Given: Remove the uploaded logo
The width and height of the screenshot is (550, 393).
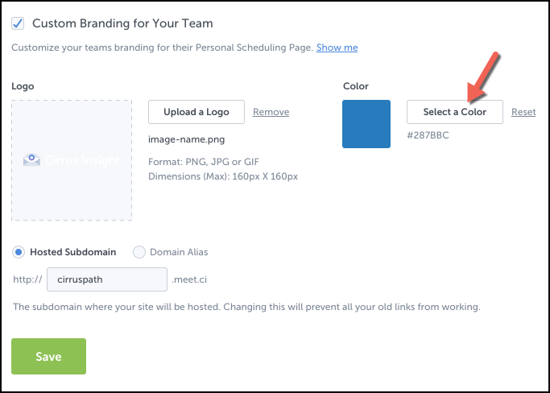Looking at the screenshot, I should (271, 112).
